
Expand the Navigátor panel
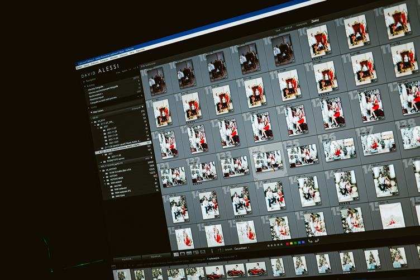coord(84,82)
